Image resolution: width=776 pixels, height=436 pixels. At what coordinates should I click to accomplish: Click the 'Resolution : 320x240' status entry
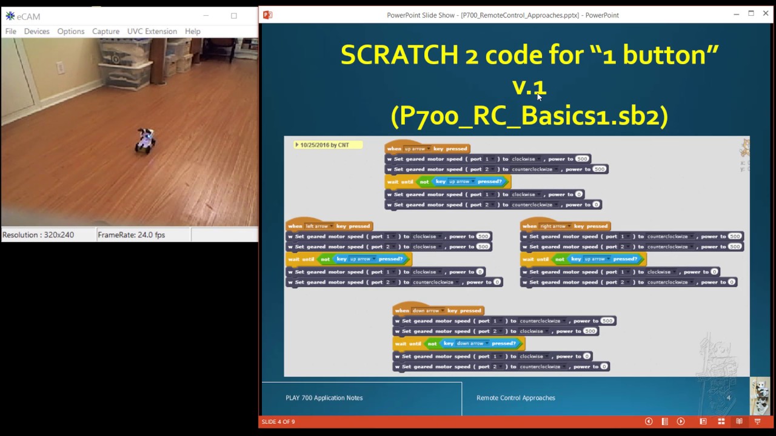(x=39, y=235)
